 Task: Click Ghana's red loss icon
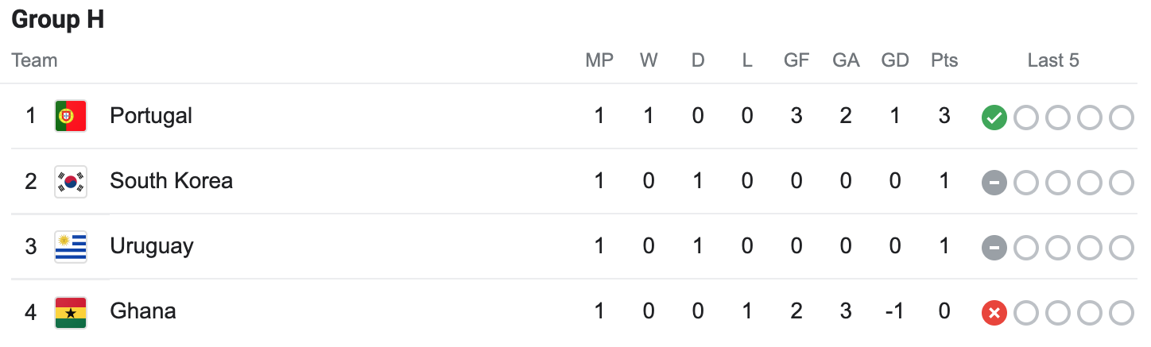coord(994,313)
